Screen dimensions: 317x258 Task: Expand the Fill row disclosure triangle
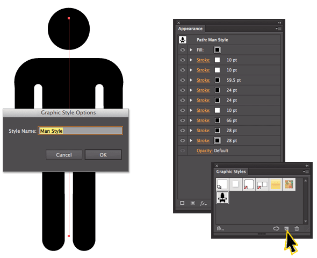pos(191,50)
